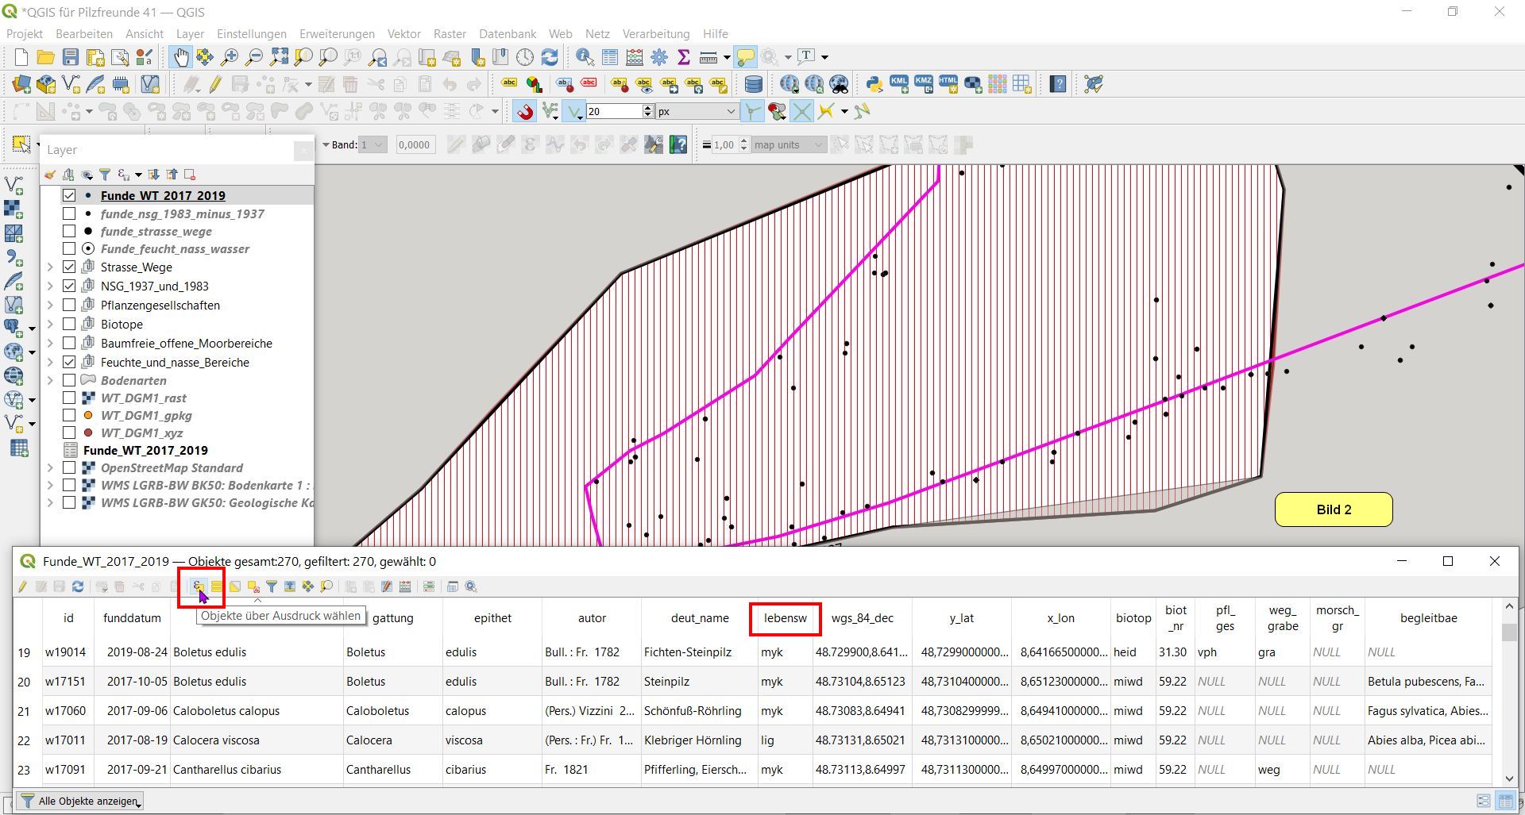Viewport: 1525px width, 815px height.
Task: Click the Identify Features tool icon
Action: click(585, 57)
